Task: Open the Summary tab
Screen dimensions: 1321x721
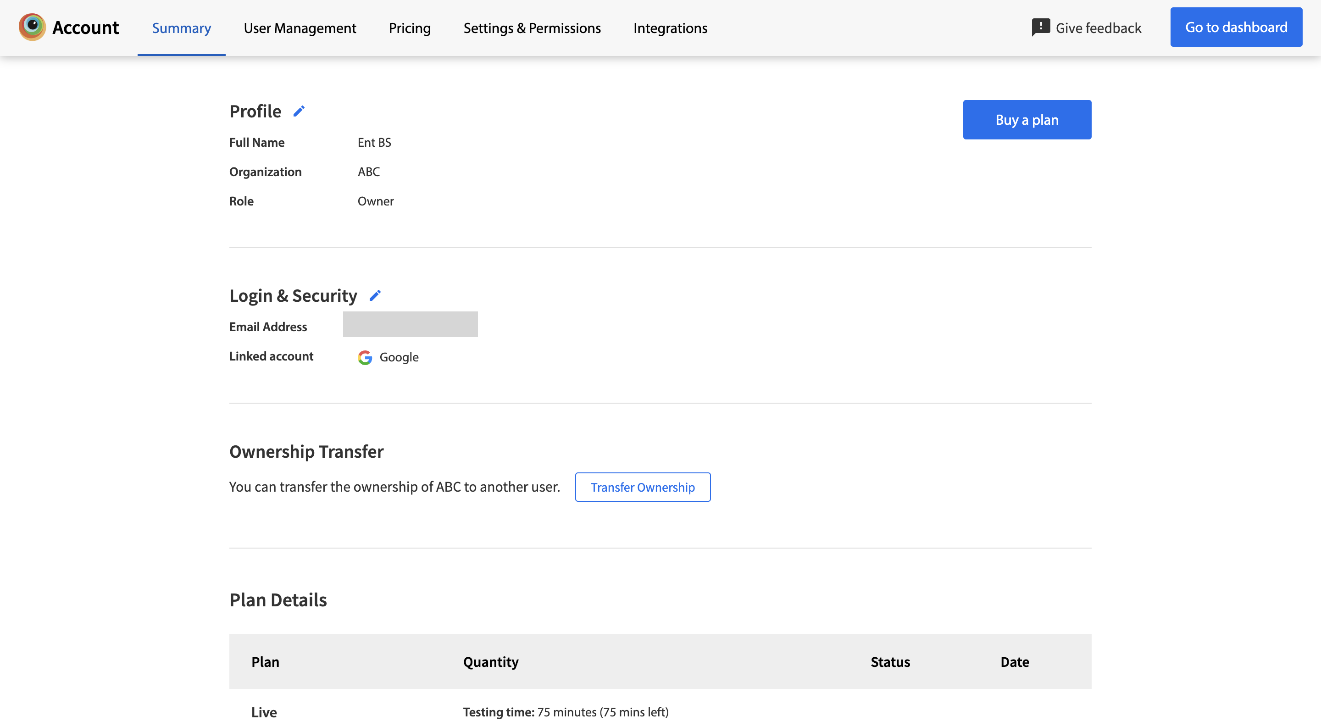Action: [x=181, y=28]
